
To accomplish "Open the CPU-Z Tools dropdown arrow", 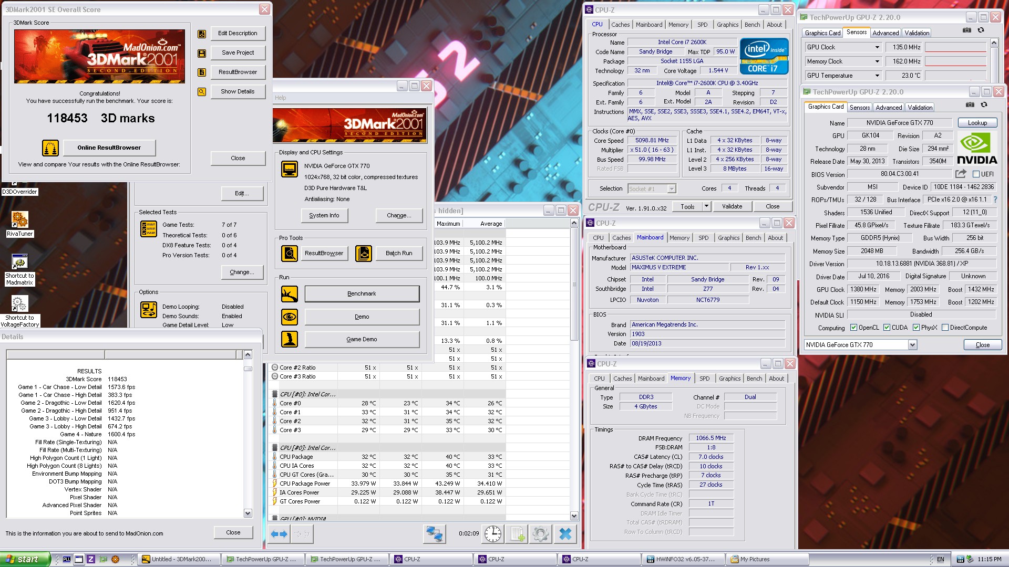I will [706, 206].
